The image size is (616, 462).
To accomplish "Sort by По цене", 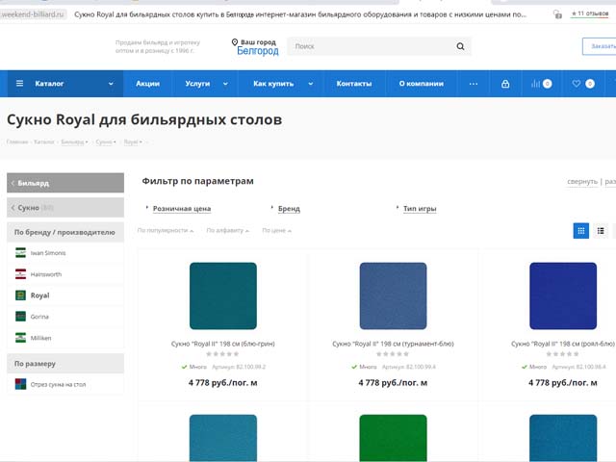I will click(x=276, y=230).
